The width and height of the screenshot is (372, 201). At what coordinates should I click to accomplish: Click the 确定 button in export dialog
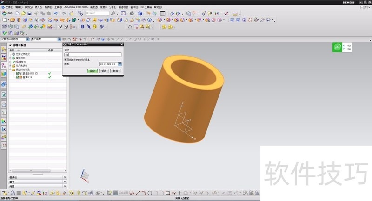(x=93, y=71)
